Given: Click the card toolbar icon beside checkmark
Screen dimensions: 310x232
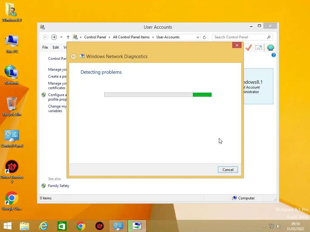Looking at the screenshot, I should click(x=259, y=47).
